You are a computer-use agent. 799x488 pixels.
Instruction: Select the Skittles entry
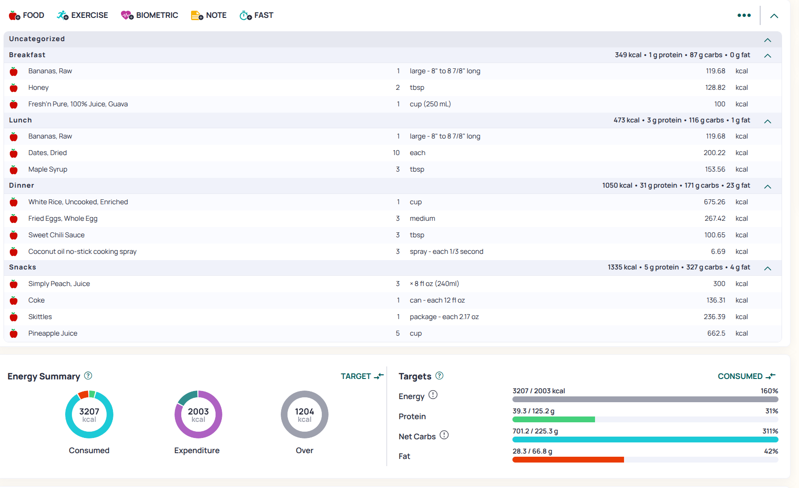40,317
